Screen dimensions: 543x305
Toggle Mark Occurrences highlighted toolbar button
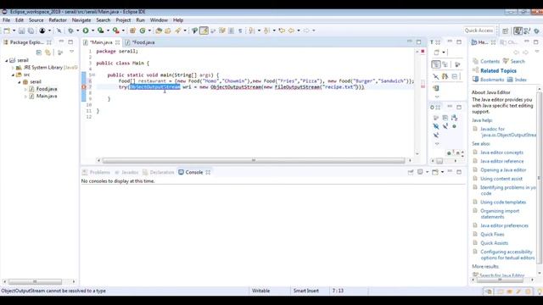tap(204, 30)
